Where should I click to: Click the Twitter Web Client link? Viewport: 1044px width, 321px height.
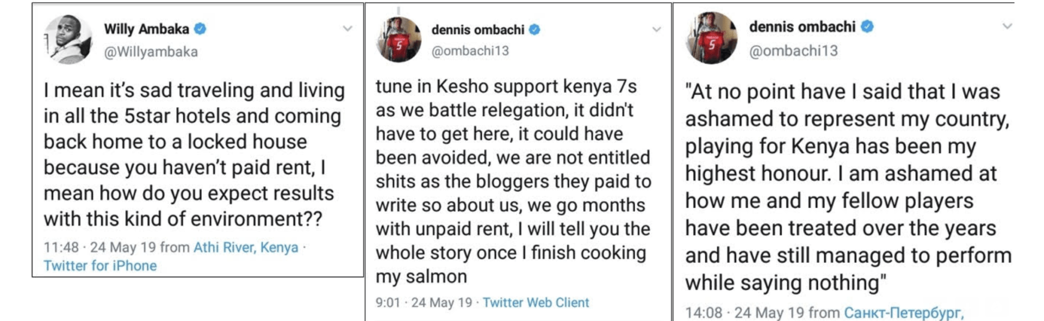pos(536,303)
